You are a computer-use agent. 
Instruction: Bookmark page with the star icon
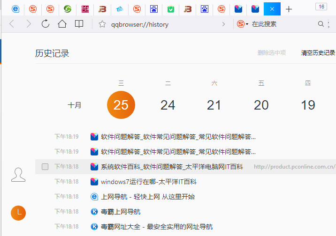pyautogui.click(x=102, y=24)
